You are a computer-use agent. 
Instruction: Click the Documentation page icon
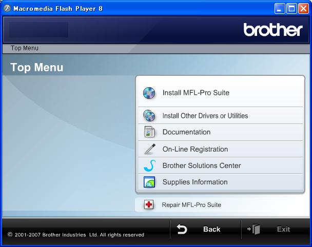tap(149, 132)
